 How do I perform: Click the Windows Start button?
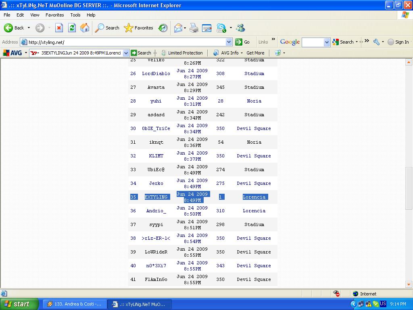pyautogui.click(x=19, y=304)
